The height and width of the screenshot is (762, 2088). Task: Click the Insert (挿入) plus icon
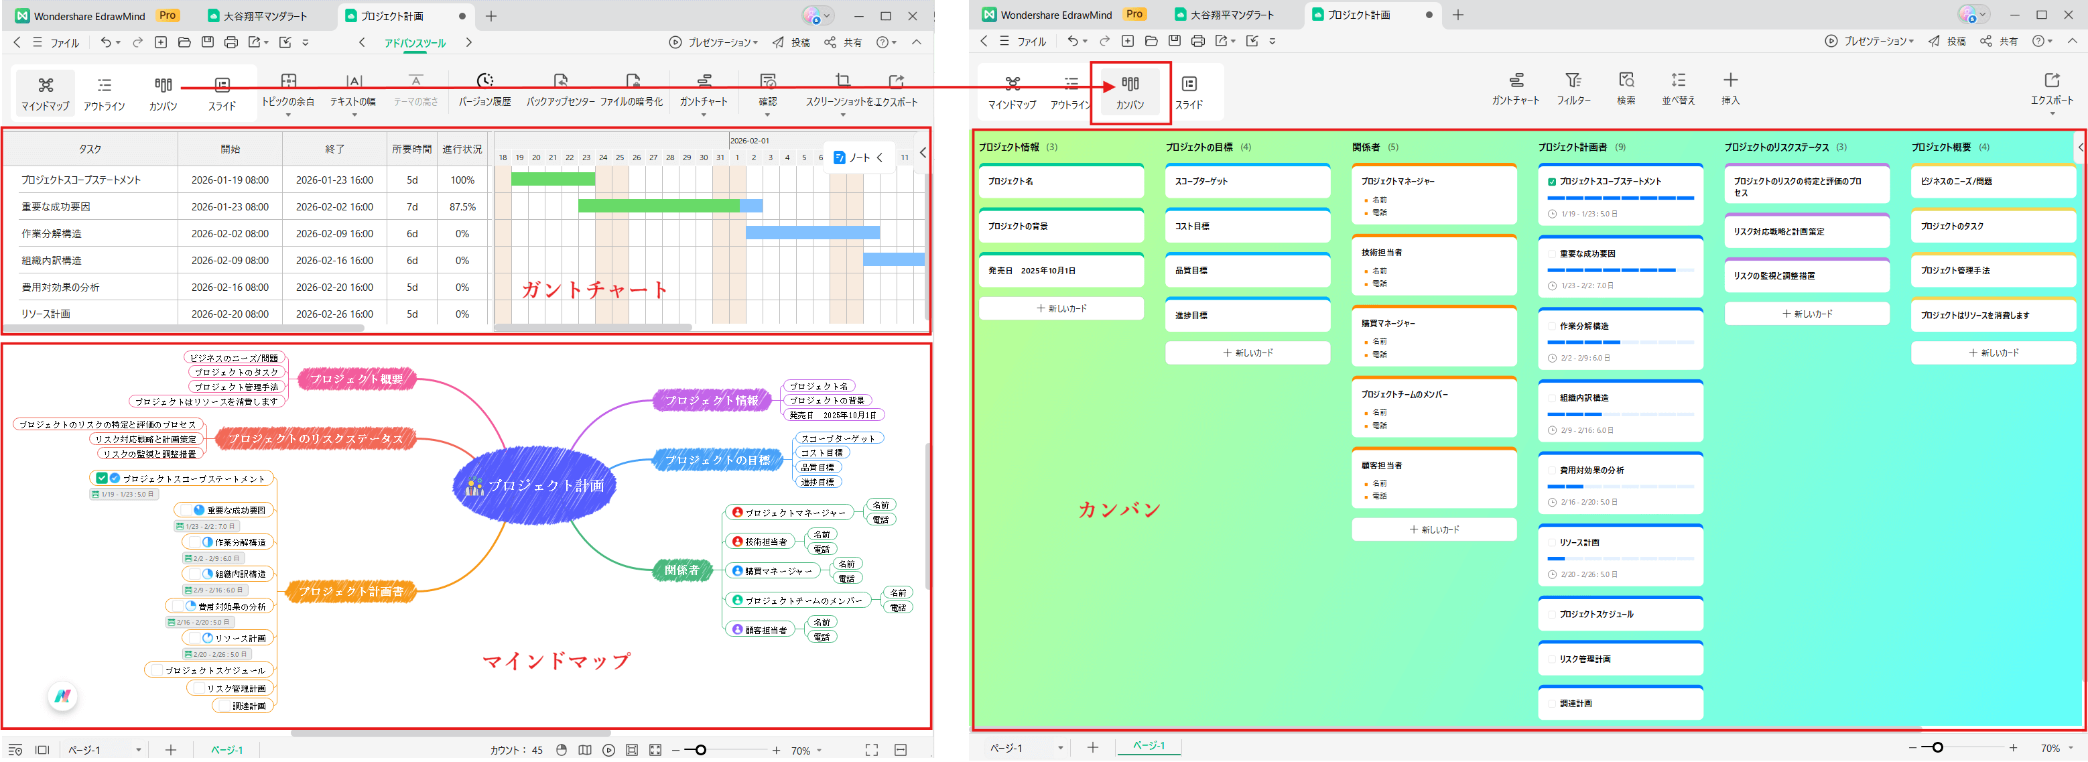click(1731, 80)
